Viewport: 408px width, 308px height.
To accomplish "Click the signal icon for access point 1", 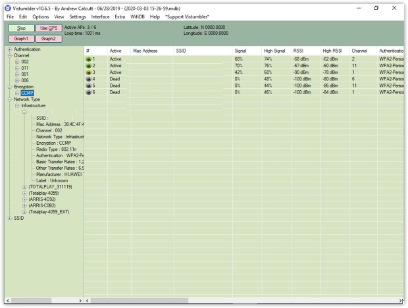I will 89,59.
